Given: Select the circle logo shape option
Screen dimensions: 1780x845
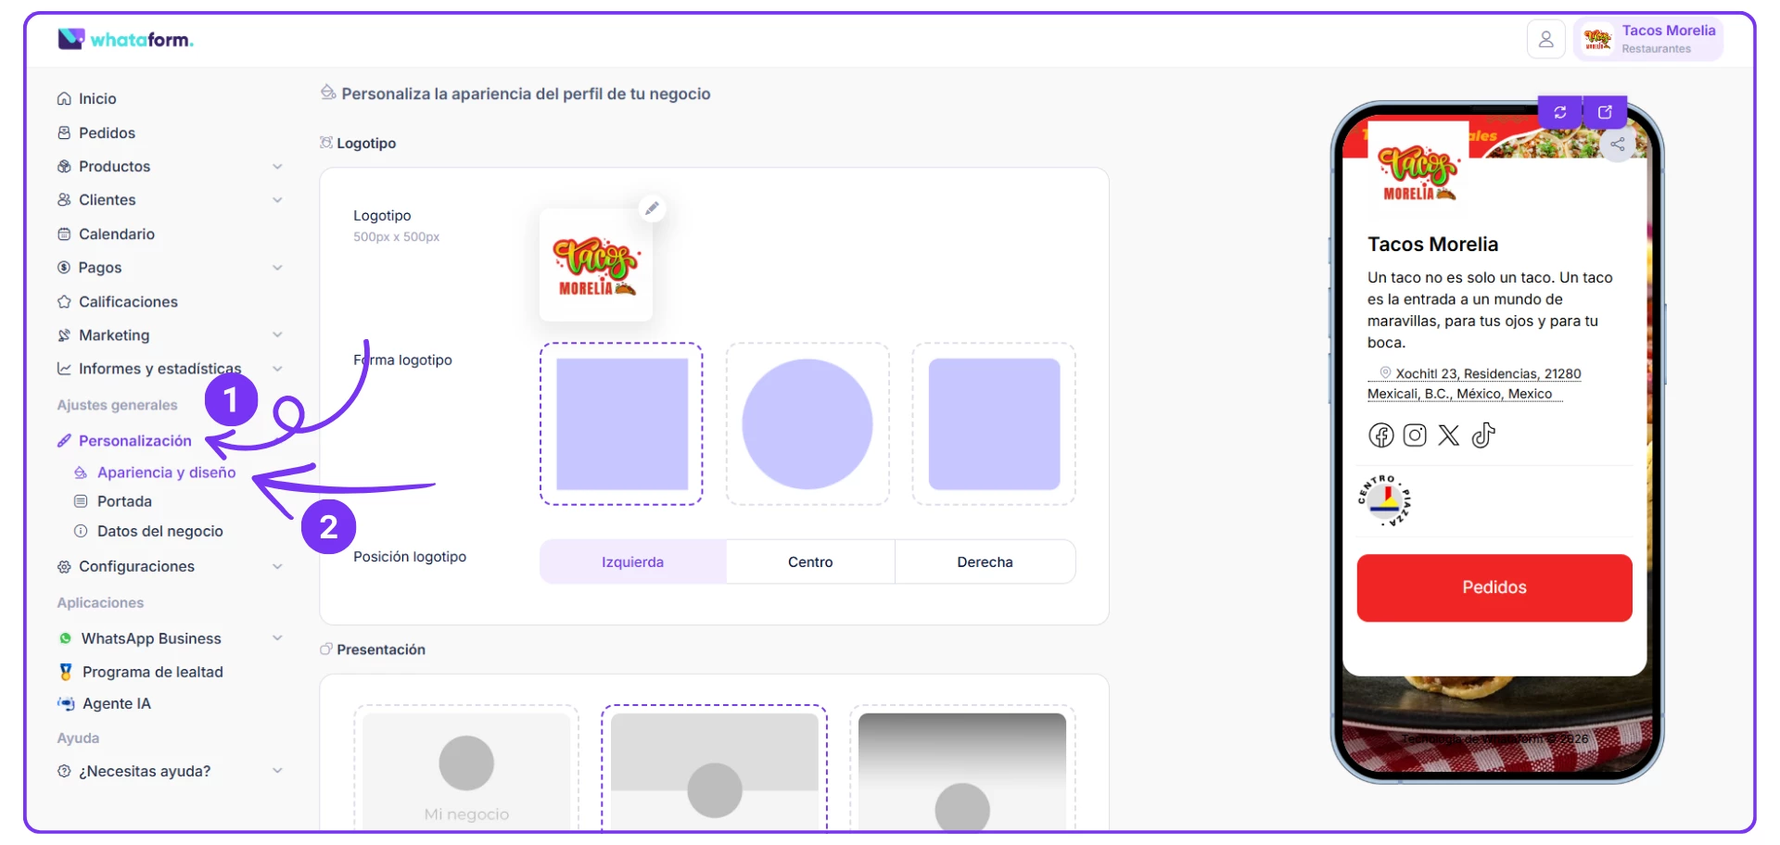Looking at the screenshot, I should coord(807,424).
